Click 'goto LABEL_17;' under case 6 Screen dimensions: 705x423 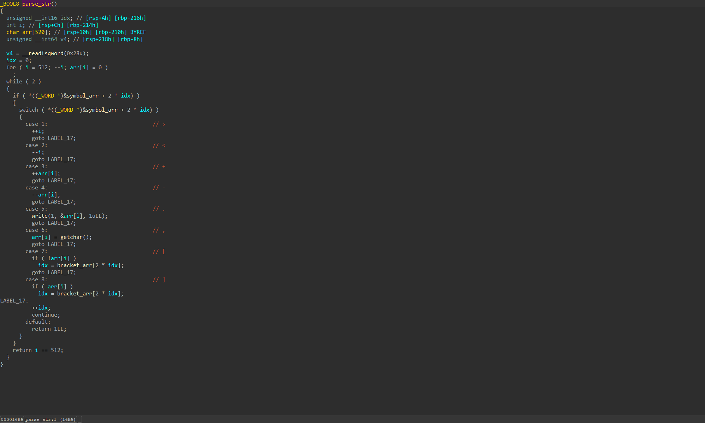(54, 244)
